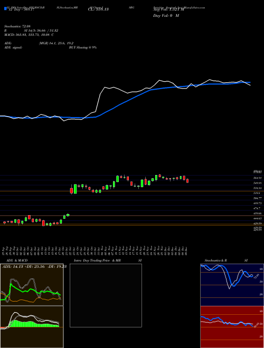Image resolution: width=264 pixels, height=348 pixels.
Task: Click the 519.8 price axis label
Action: click(x=257, y=193)
